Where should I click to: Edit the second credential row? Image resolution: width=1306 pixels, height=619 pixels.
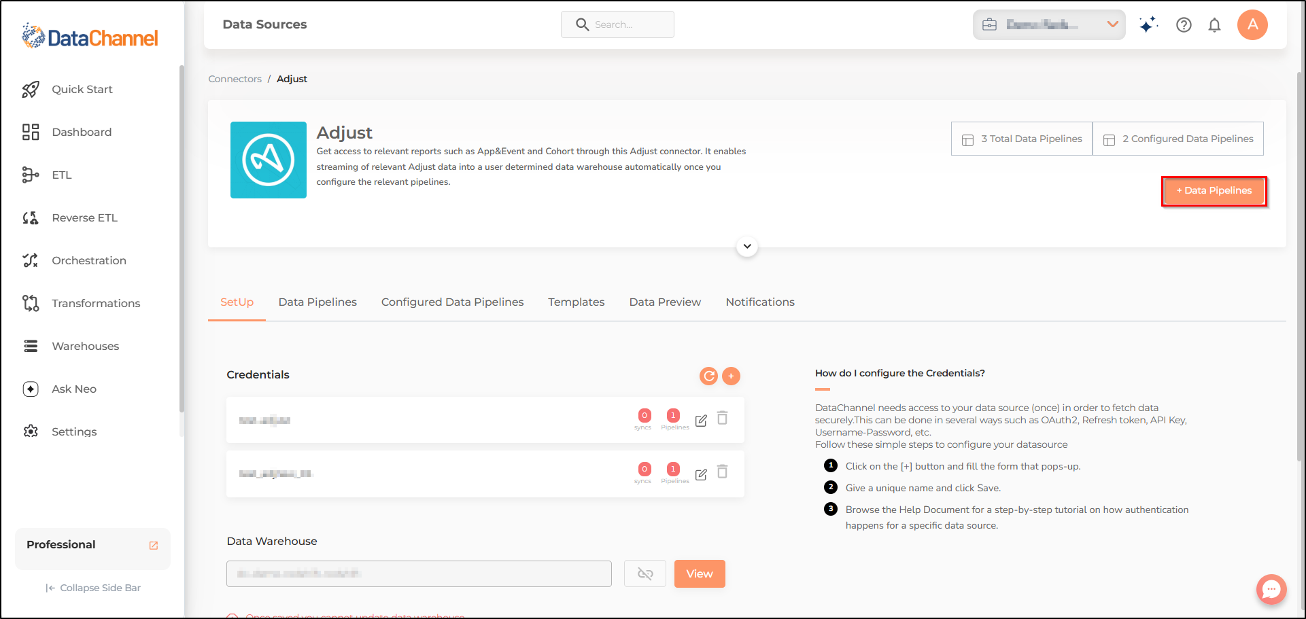click(x=701, y=474)
